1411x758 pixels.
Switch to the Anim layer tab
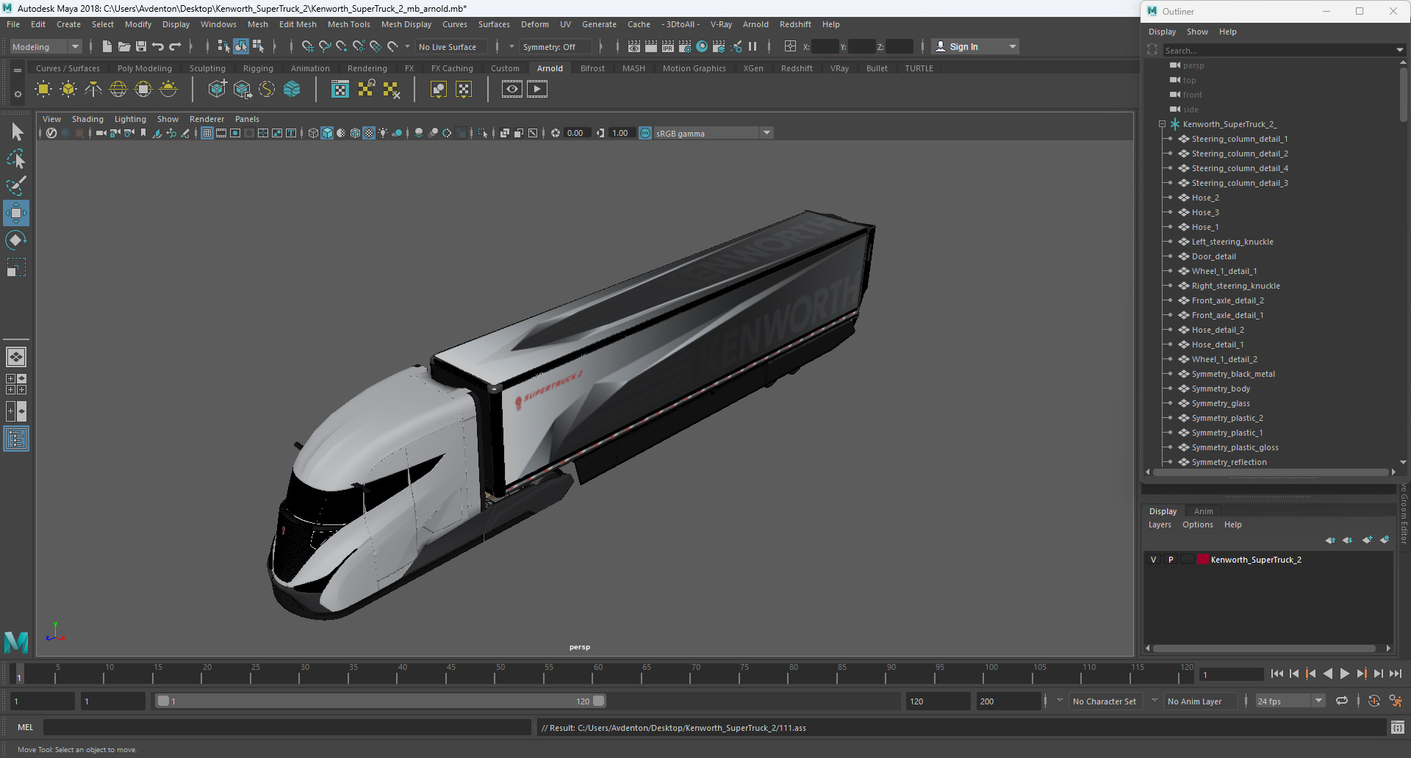click(1203, 511)
